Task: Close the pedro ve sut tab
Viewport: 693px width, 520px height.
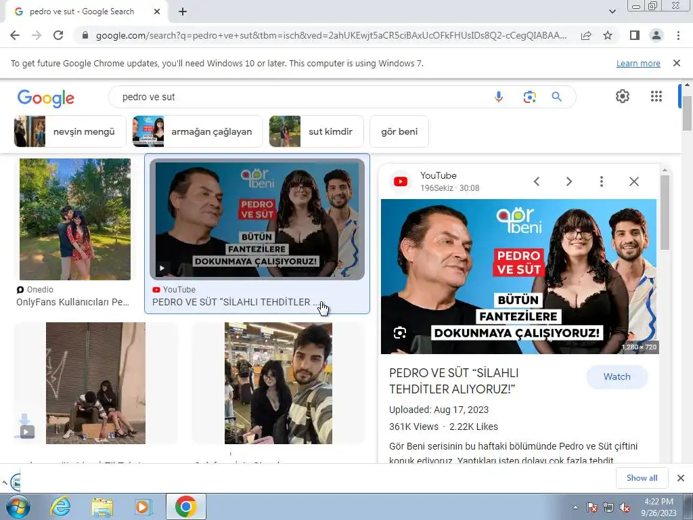Action: pos(157,12)
